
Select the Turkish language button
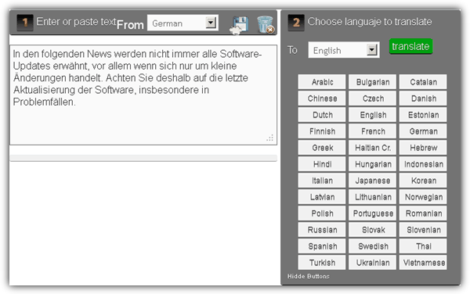coord(322,263)
